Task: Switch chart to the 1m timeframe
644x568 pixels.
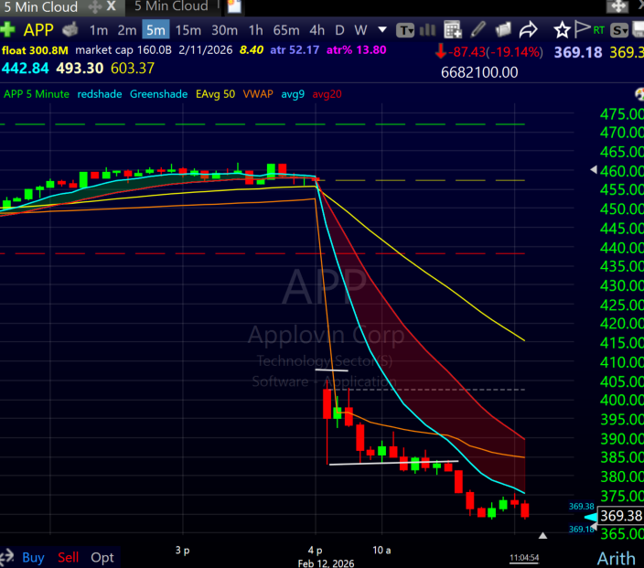Action: pos(99,30)
